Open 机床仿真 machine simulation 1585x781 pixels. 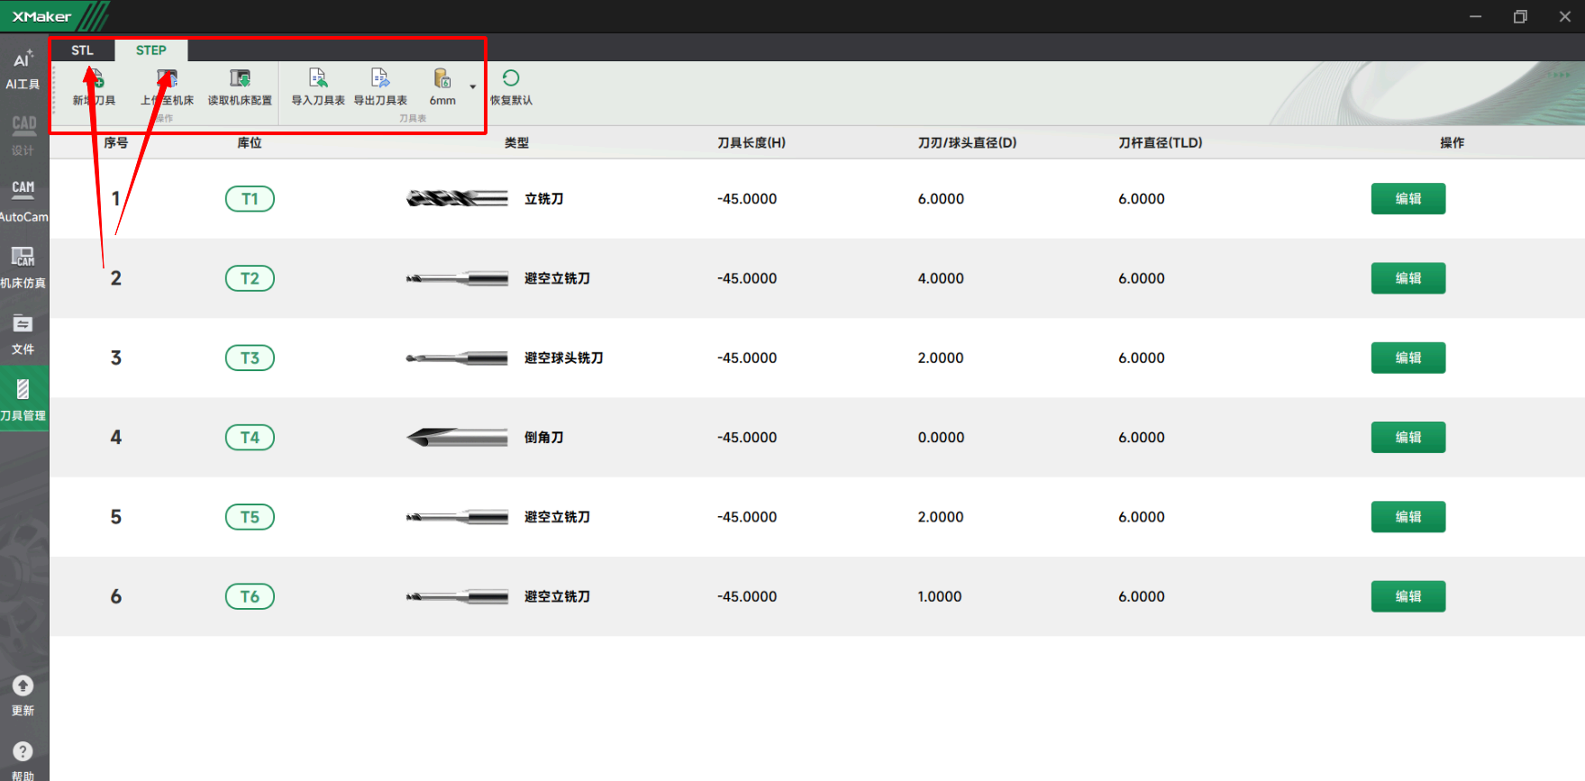(x=23, y=268)
